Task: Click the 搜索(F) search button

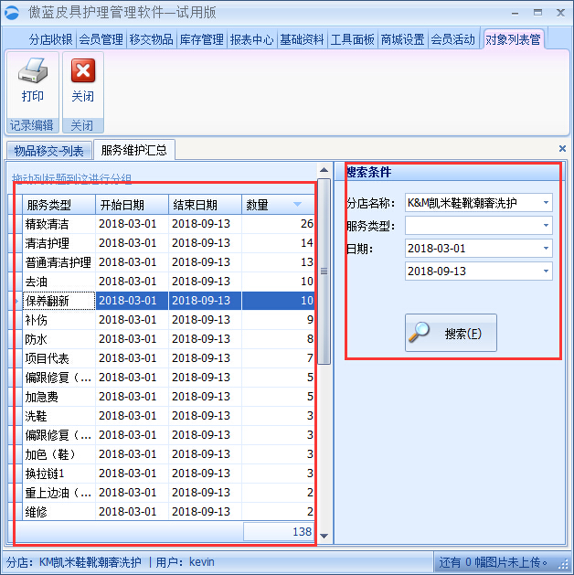Action: [x=451, y=333]
